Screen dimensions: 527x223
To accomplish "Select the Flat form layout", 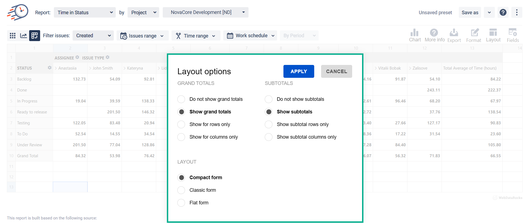I will [x=181, y=203].
